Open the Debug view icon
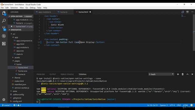The image size is (195, 110). 4,36
